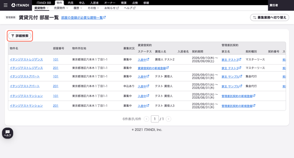
Task: Click the ITANDI logo
Action: tap(20, 5)
